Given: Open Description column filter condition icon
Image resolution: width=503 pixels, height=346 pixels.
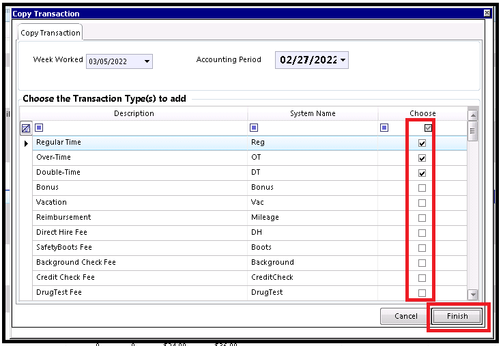Looking at the screenshot, I should (x=39, y=128).
